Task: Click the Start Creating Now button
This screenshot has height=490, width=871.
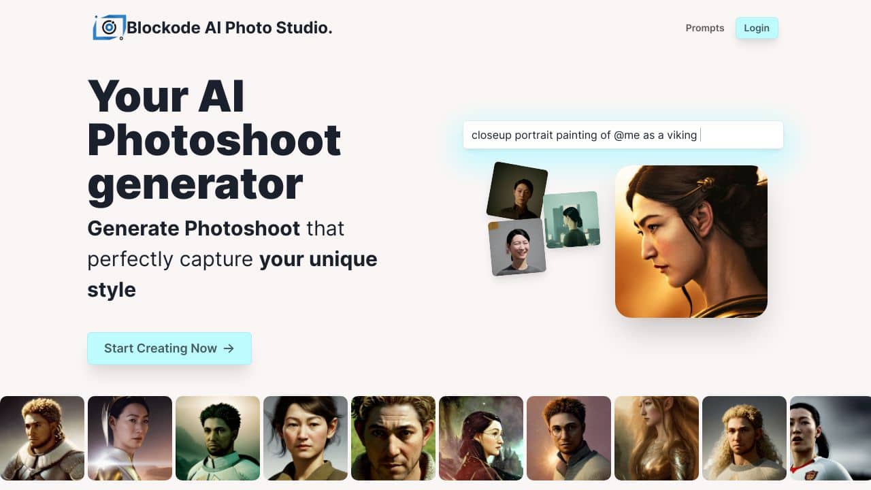Action: (169, 348)
